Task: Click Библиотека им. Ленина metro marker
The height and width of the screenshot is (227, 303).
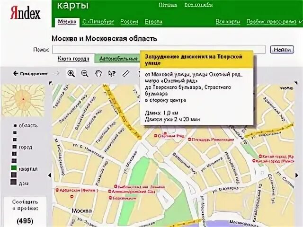Action: 116,187
